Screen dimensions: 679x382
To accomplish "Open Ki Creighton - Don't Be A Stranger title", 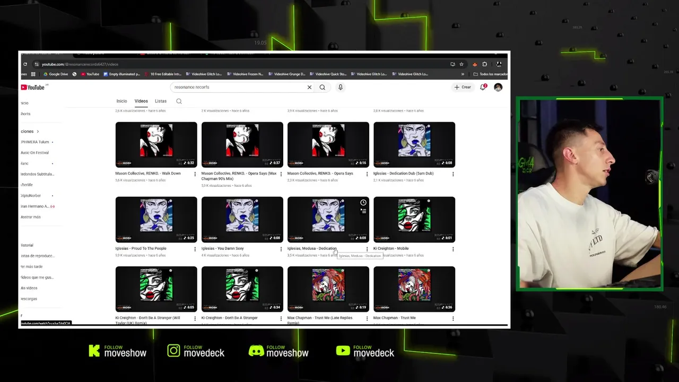I will [229, 318].
